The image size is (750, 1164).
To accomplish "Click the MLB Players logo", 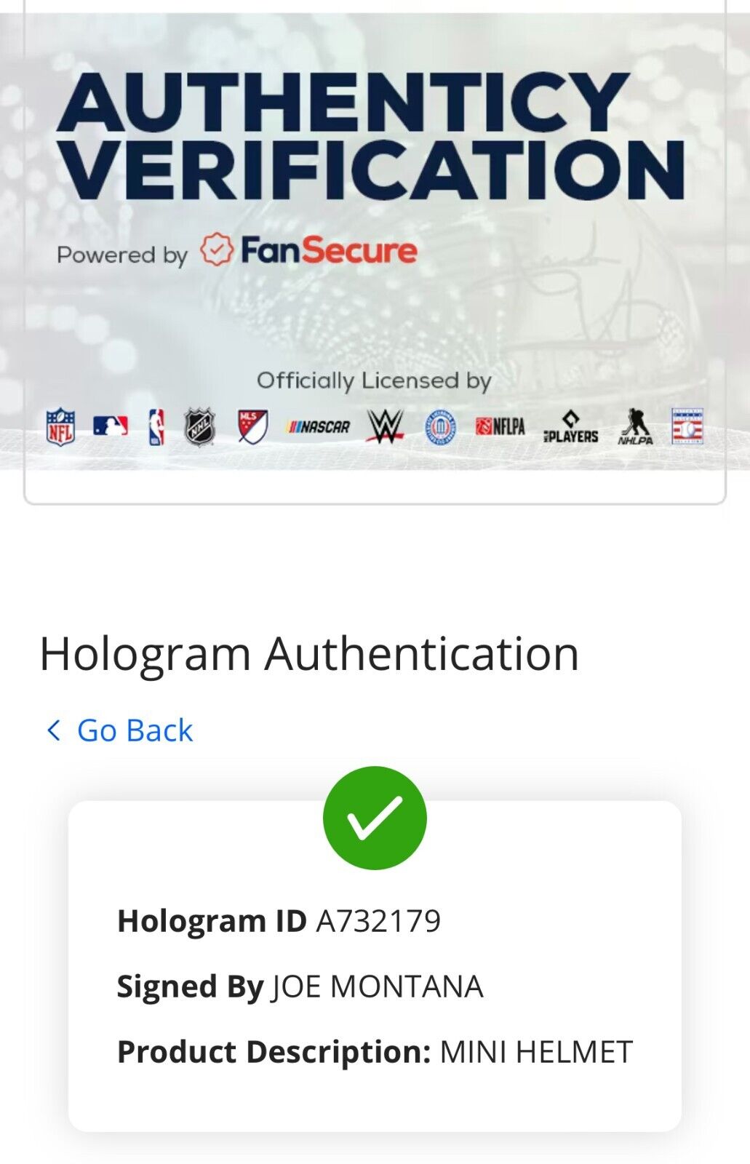I will tap(571, 427).
